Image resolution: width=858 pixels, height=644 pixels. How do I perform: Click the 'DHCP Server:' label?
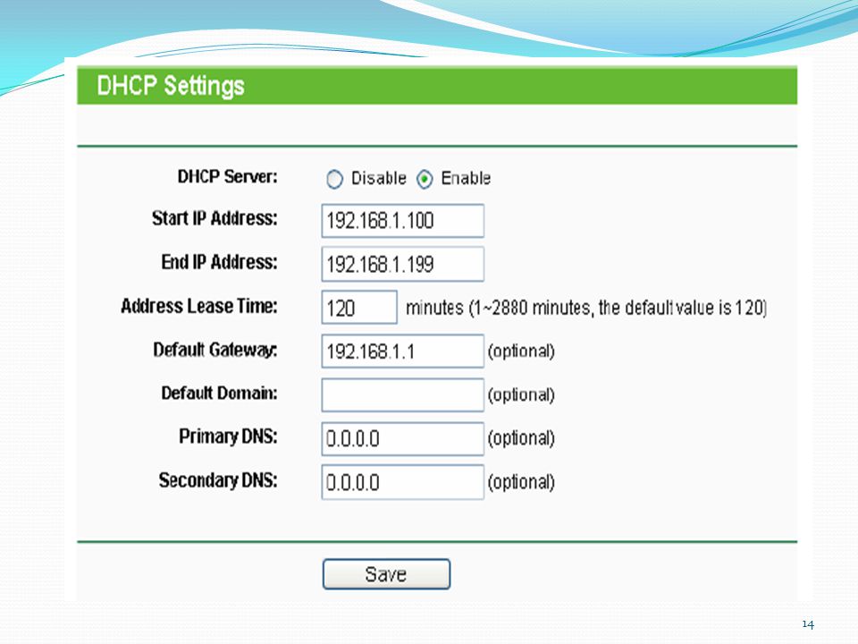coord(228,177)
